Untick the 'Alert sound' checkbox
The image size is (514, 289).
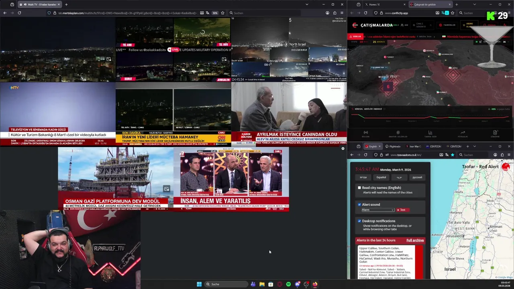click(x=359, y=204)
